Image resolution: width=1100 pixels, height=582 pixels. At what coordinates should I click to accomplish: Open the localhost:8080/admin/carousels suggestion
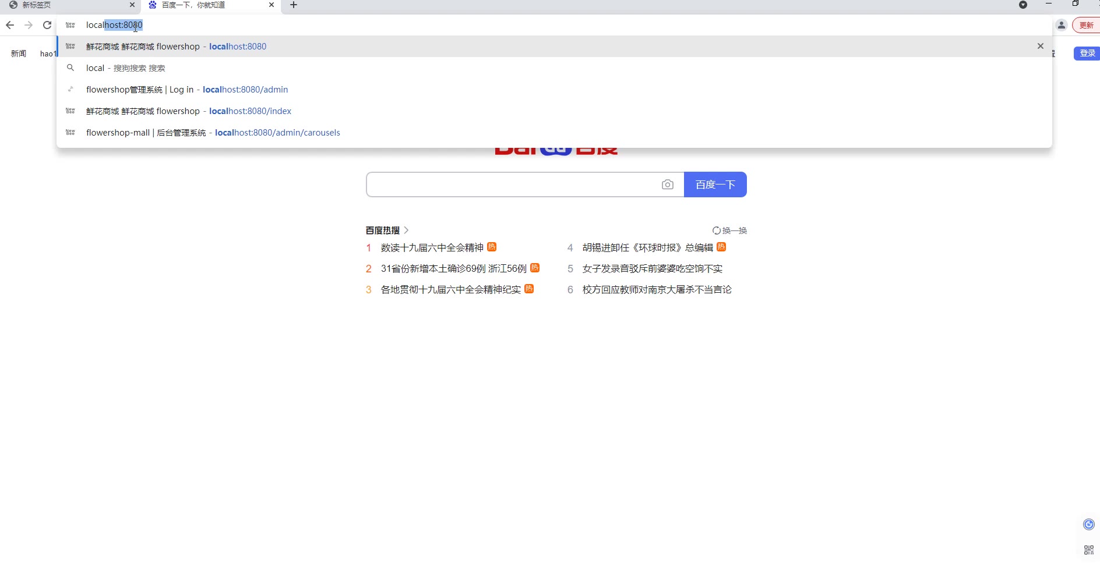[x=554, y=133]
